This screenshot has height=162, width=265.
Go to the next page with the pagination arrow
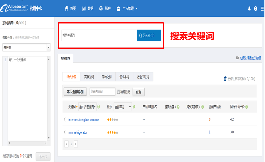click(x=76, y=144)
